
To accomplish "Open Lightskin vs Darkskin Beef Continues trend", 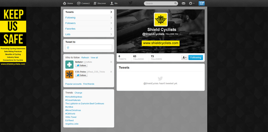I will (x=85, y=103).
